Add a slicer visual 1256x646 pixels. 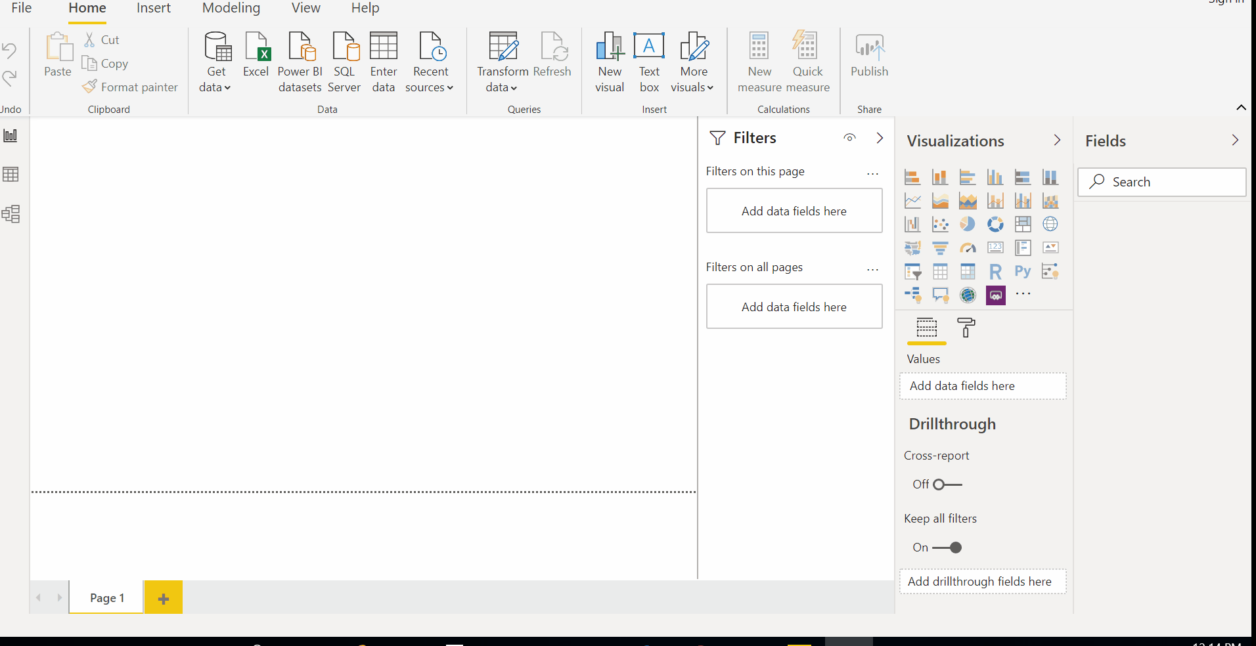(912, 271)
